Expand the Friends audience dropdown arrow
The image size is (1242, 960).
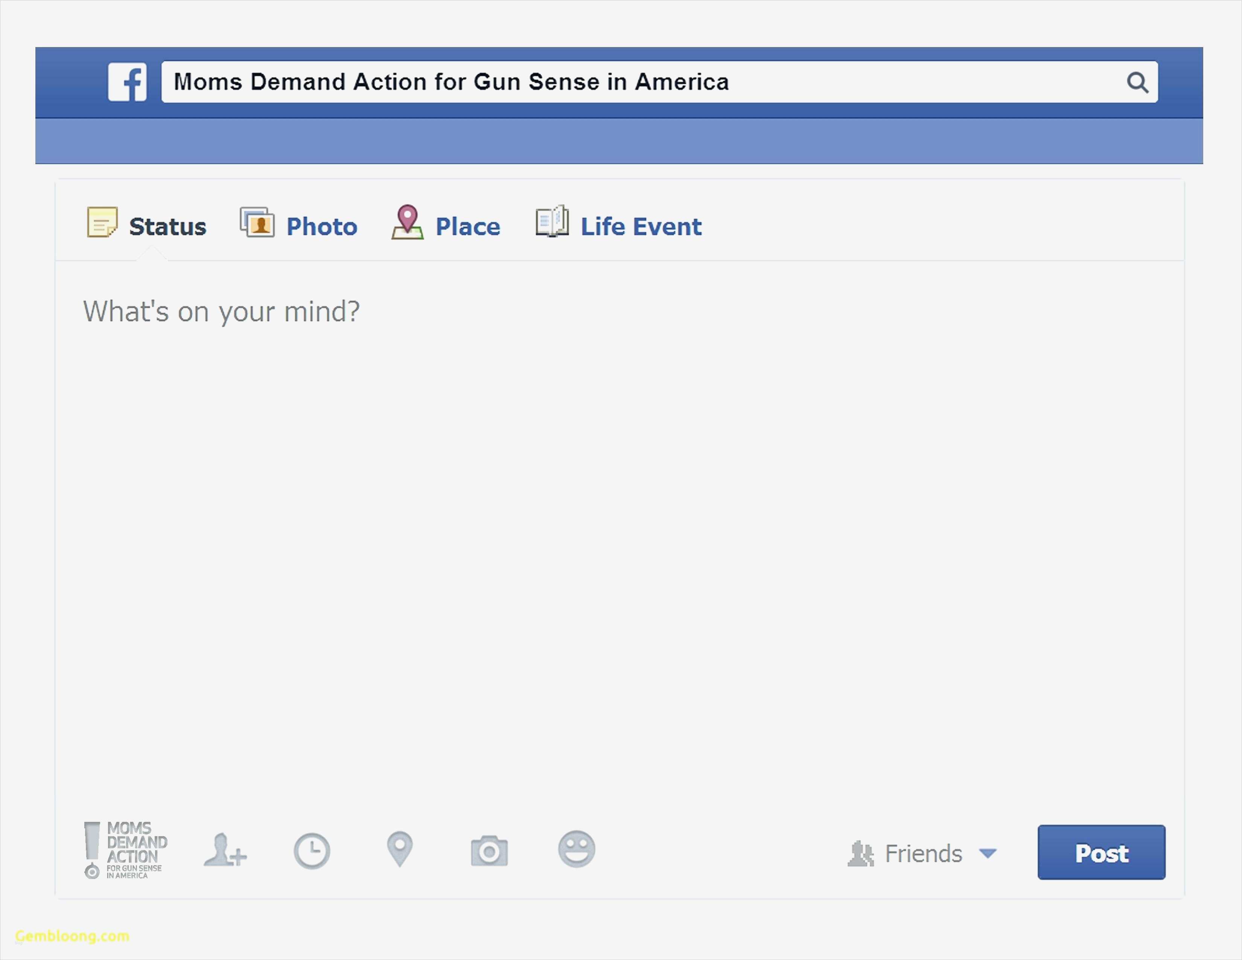[x=988, y=853]
